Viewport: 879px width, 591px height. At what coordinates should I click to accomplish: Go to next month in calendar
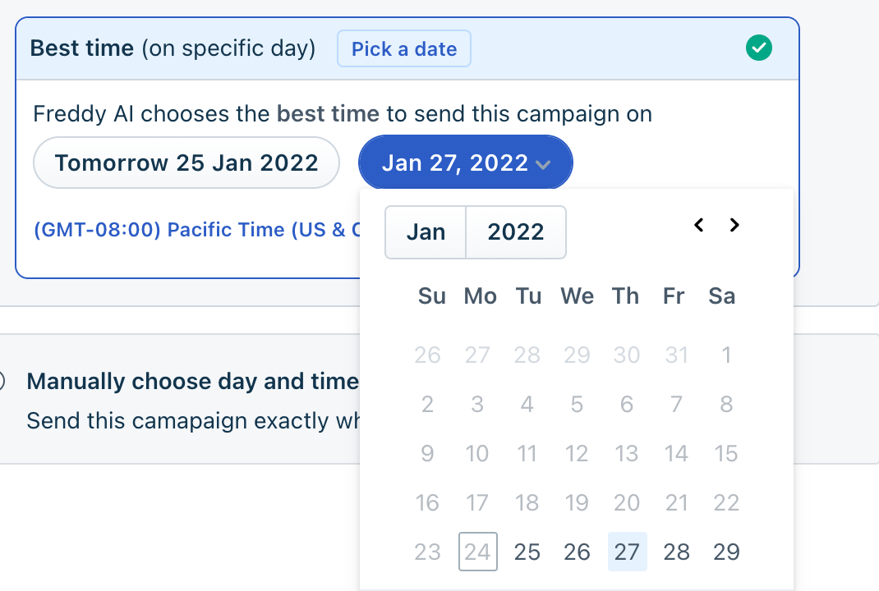pyautogui.click(x=734, y=225)
